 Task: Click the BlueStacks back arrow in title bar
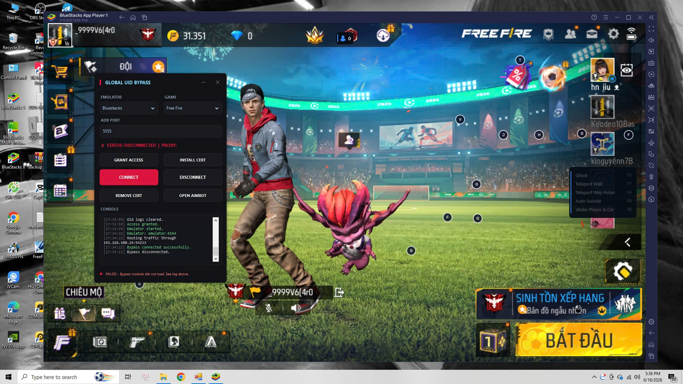click(122, 17)
